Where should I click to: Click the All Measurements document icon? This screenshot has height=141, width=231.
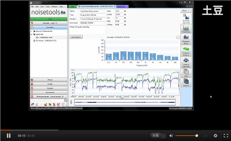pyautogui.click(x=32, y=97)
